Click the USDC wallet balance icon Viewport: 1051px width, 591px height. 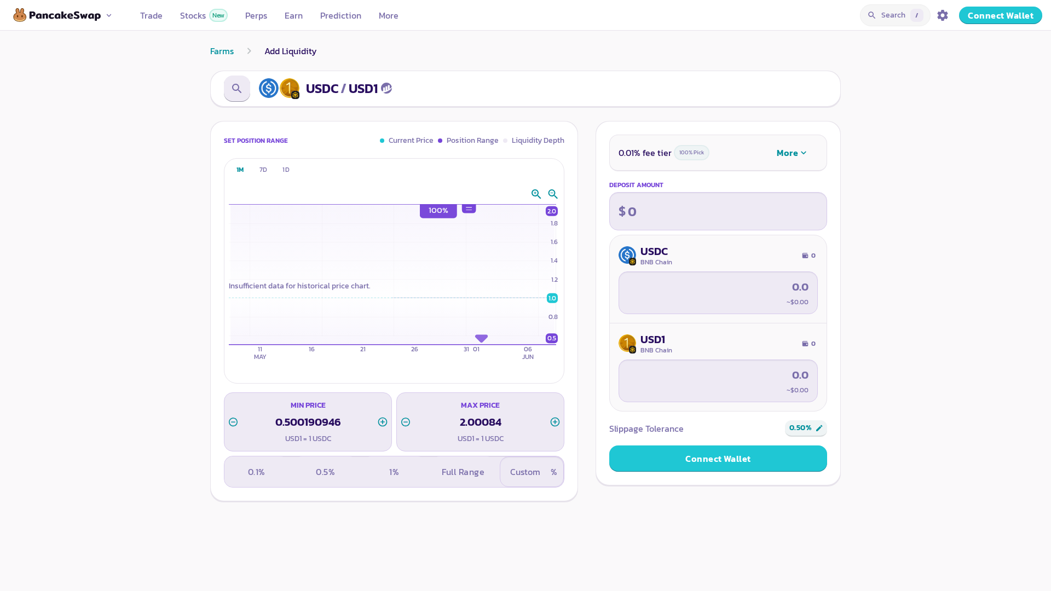805,256
